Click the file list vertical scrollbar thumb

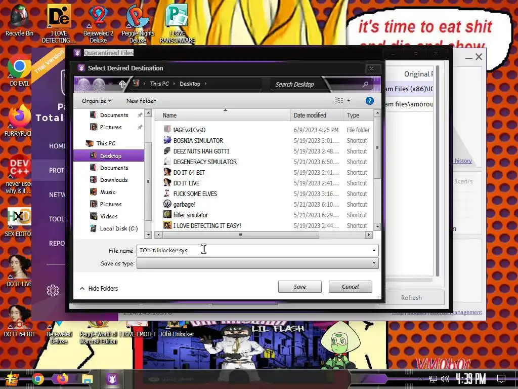(377, 147)
